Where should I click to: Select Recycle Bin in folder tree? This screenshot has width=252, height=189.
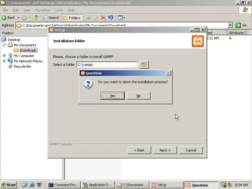22,66
